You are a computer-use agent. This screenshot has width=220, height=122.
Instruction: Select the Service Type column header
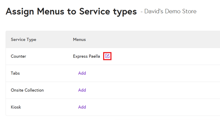[24, 40]
